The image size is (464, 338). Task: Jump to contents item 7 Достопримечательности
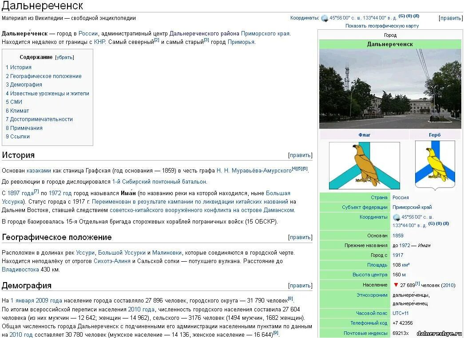coord(39,119)
